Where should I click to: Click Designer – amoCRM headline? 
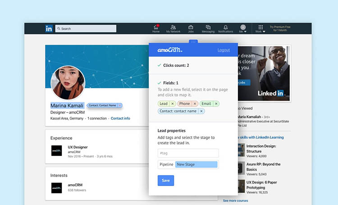coord(68,112)
